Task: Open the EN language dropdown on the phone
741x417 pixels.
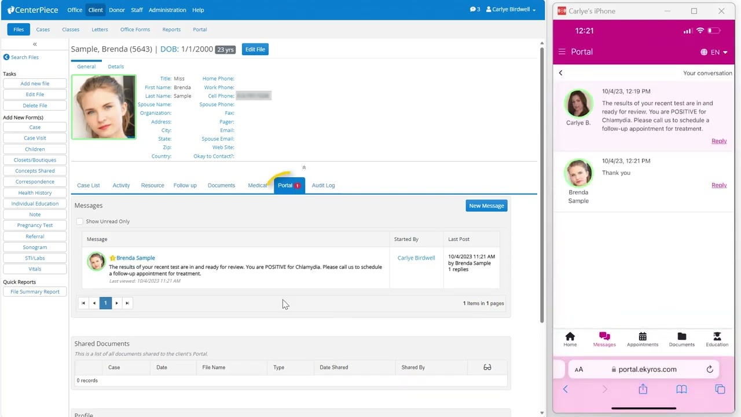Action: 714,52
